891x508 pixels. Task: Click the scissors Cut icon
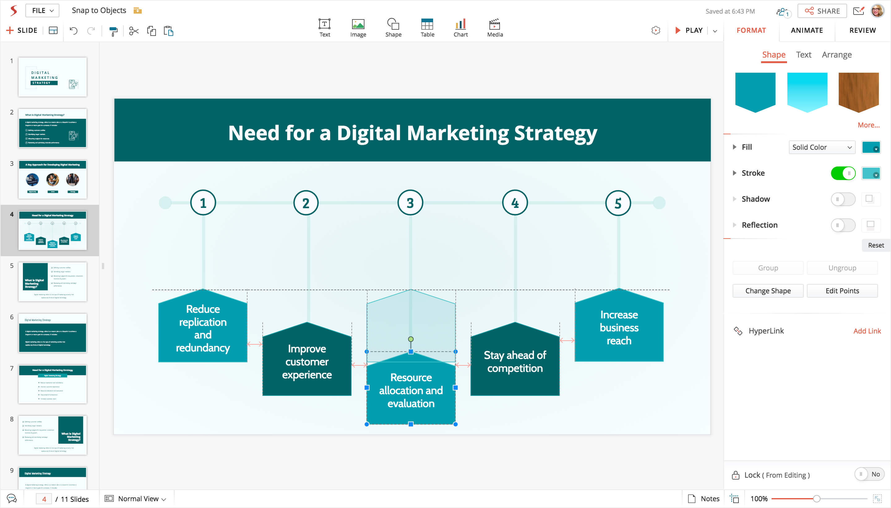coord(134,31)
